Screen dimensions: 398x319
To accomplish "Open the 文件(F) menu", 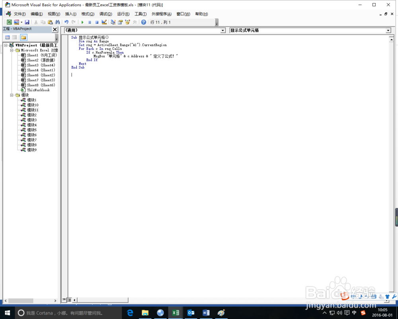I will tap(20, 14).
